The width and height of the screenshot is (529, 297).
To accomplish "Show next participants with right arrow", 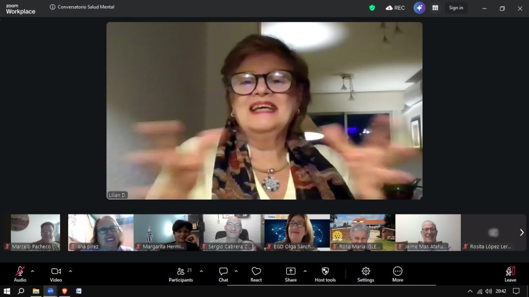I will 521,233.
